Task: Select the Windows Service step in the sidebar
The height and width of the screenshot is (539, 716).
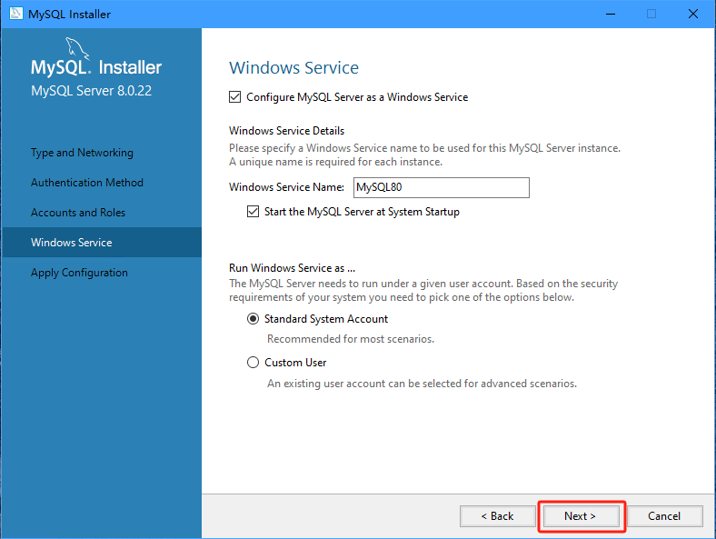Action: [x=102, y=243]
